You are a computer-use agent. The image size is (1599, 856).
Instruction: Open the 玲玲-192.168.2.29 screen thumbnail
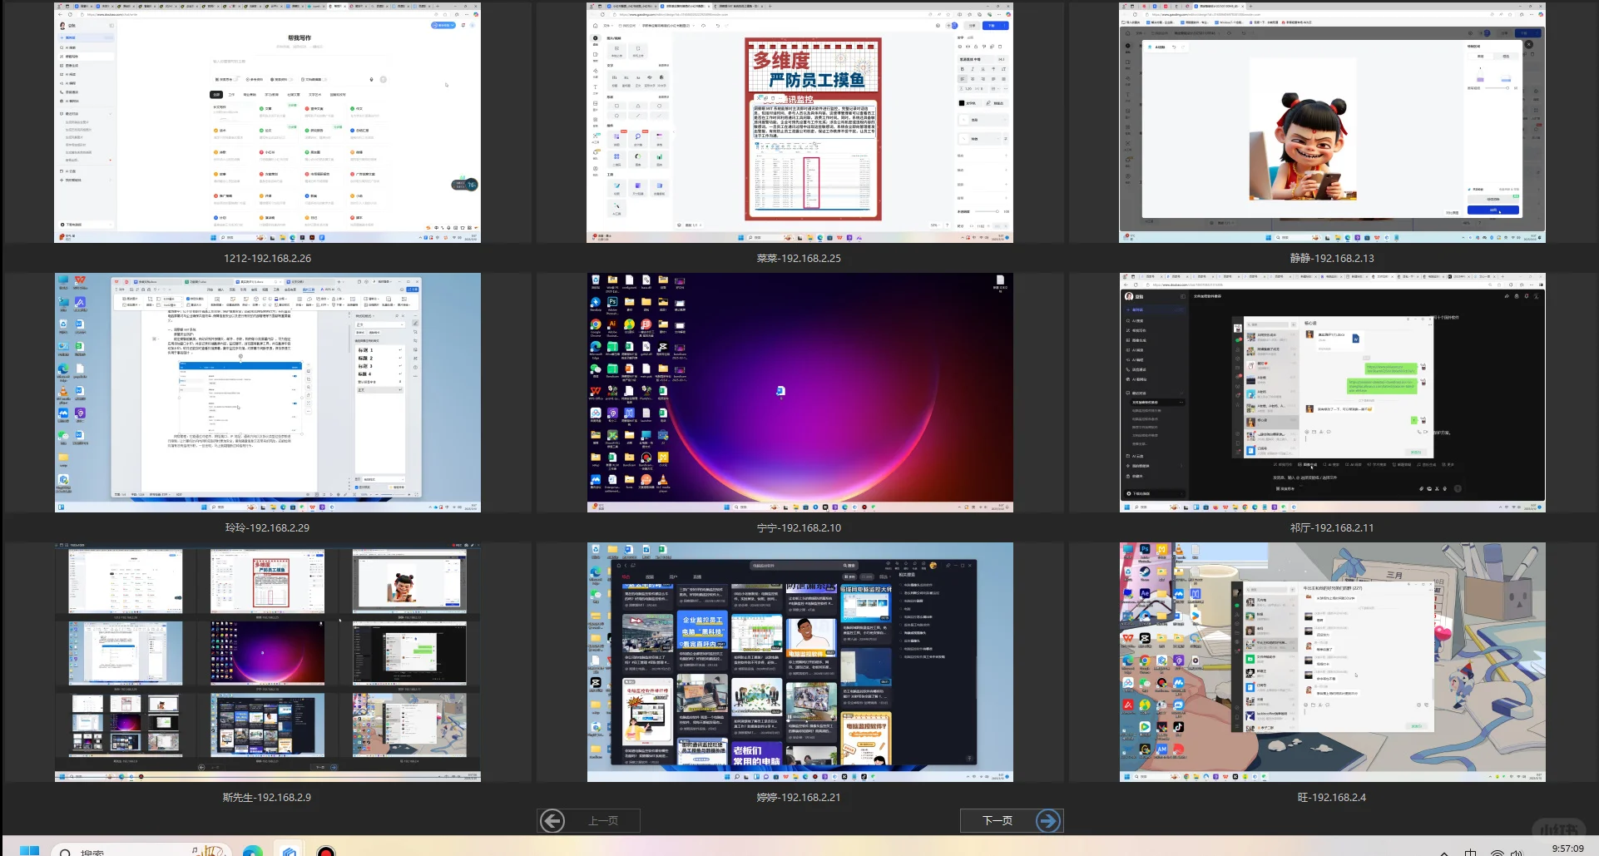267,393
